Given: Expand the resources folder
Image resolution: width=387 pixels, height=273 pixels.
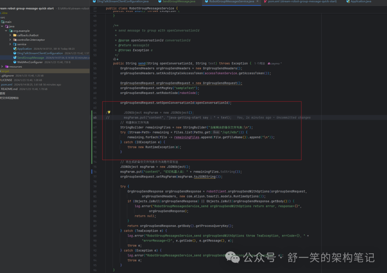Looking at the screenshot, I should click(2, 67).
